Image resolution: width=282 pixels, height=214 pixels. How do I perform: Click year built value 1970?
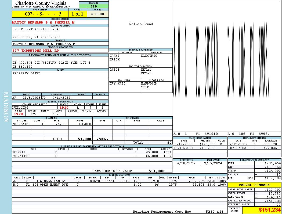point(18,114)
